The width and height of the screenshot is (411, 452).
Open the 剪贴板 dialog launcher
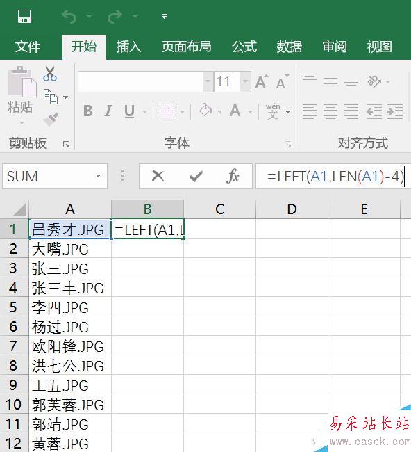click(x=66, y=144)
